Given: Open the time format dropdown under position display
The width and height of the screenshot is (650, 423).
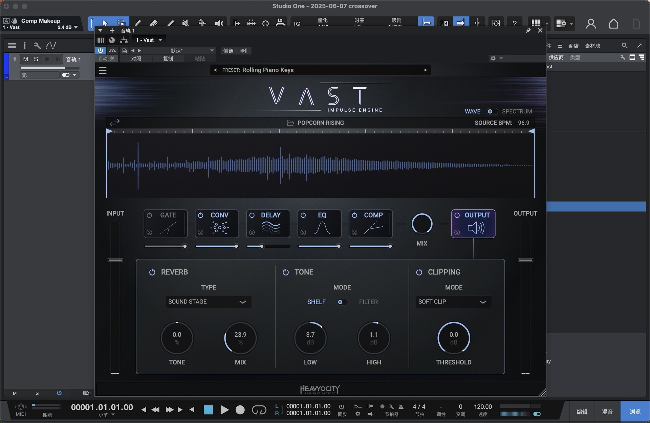Looking at the screenshot, I should coord(113,415).
